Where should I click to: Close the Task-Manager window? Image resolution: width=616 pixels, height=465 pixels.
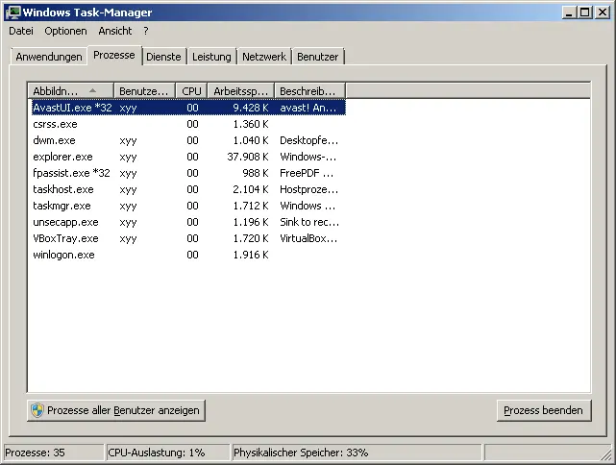pos(602,12)
